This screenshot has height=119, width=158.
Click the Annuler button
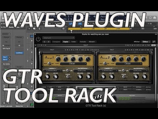tap(83, 42)
